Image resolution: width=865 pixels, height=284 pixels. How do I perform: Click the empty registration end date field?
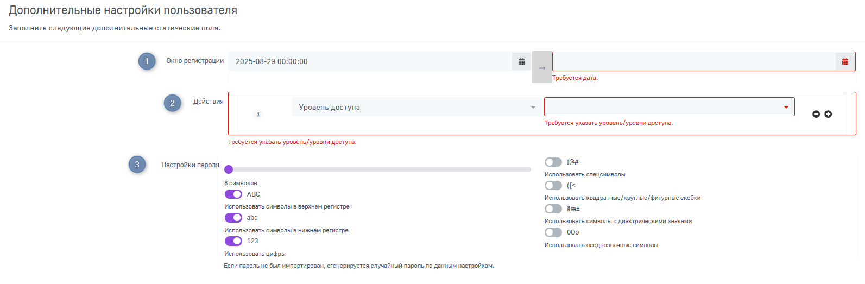(x=693, y=61)
